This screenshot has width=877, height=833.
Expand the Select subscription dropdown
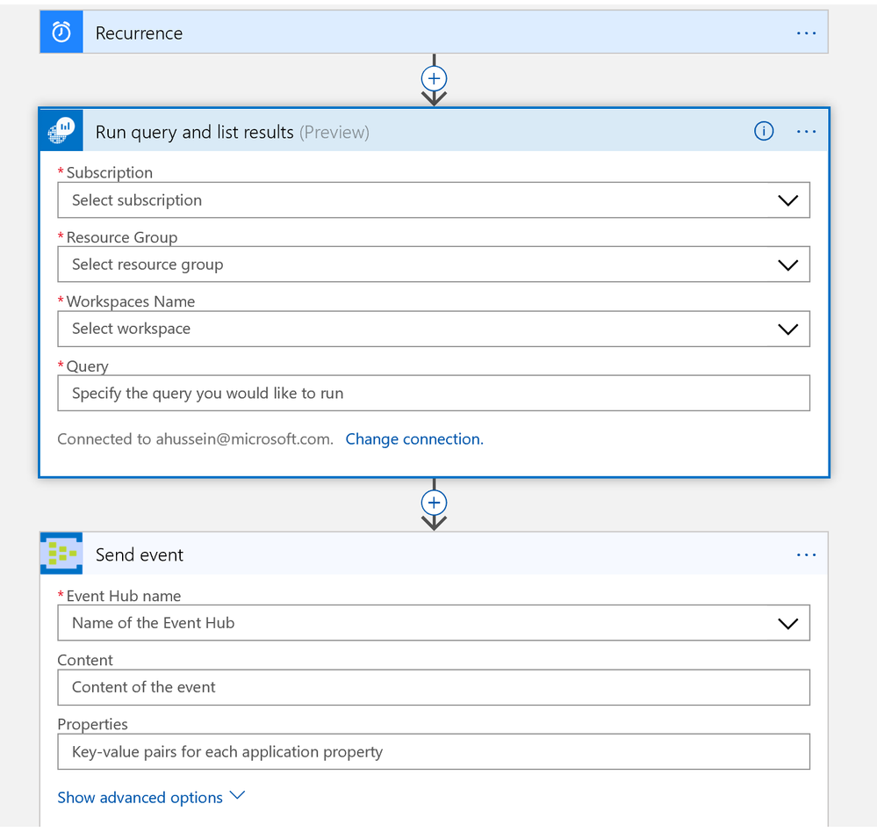(x=787, y=200)
